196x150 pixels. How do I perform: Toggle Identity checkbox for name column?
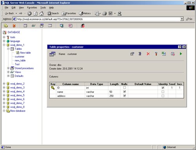point(163,92)
